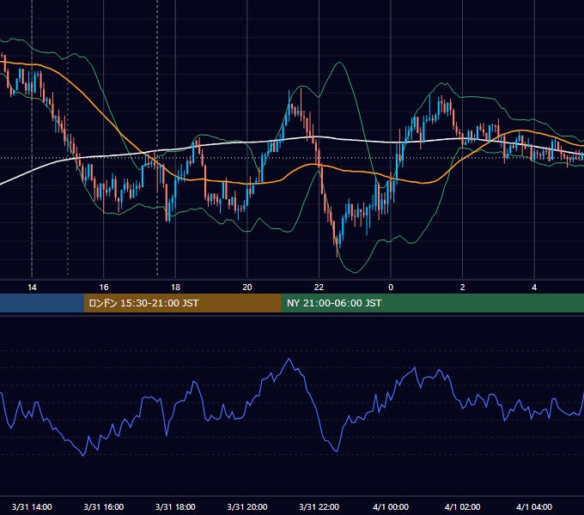584x515 pixels.
Task: Click the NY 21:00-06:00 JST session bar
Action: pos(432,303)
